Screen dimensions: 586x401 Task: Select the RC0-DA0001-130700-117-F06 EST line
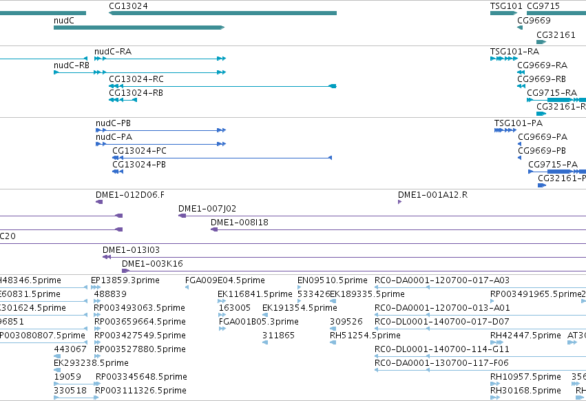coord(480,370)
